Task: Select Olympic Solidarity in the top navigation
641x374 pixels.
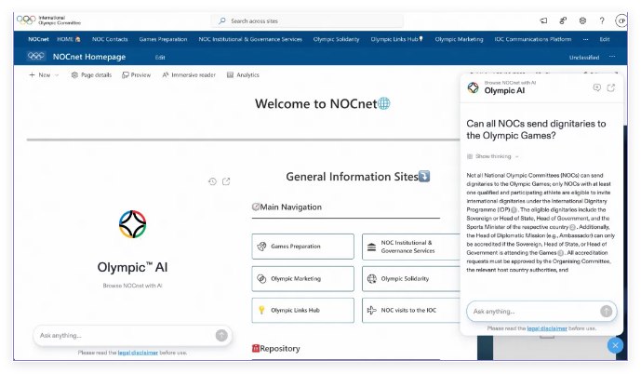Action: tap(334, 39)
